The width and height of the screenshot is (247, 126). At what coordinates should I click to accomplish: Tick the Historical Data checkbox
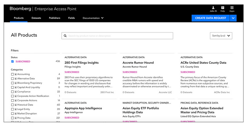point(13,105)
